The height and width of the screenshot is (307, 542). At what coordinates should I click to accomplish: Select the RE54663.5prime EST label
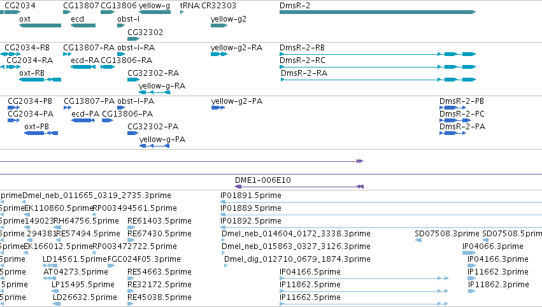click(x=159, y=273)
